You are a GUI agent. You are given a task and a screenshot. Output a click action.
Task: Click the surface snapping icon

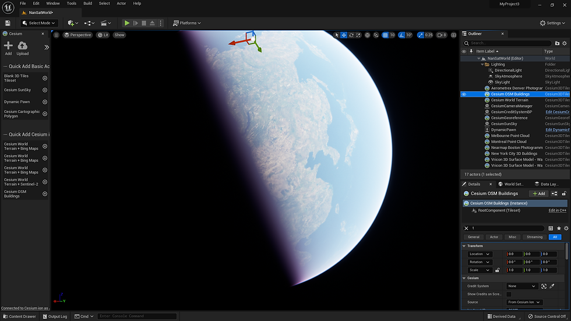(x=376, y=35)
